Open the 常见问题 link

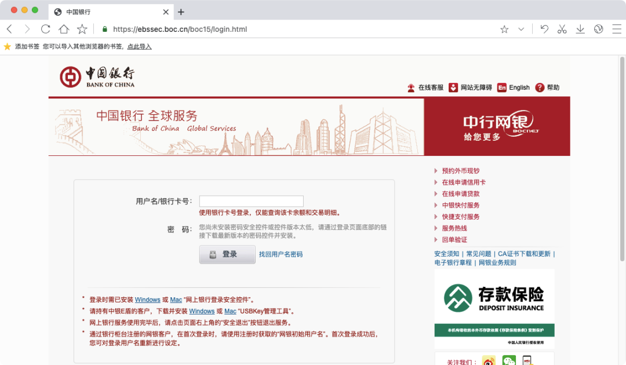pyautogui.click(x=479, y=254)
